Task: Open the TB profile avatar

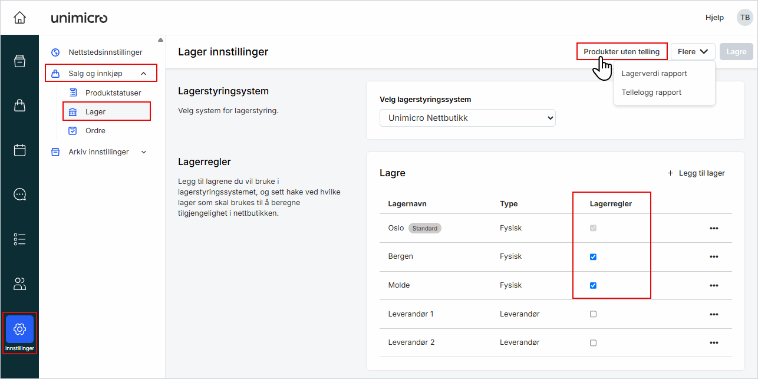Action: pyautogui.click(x=744, y=17)
